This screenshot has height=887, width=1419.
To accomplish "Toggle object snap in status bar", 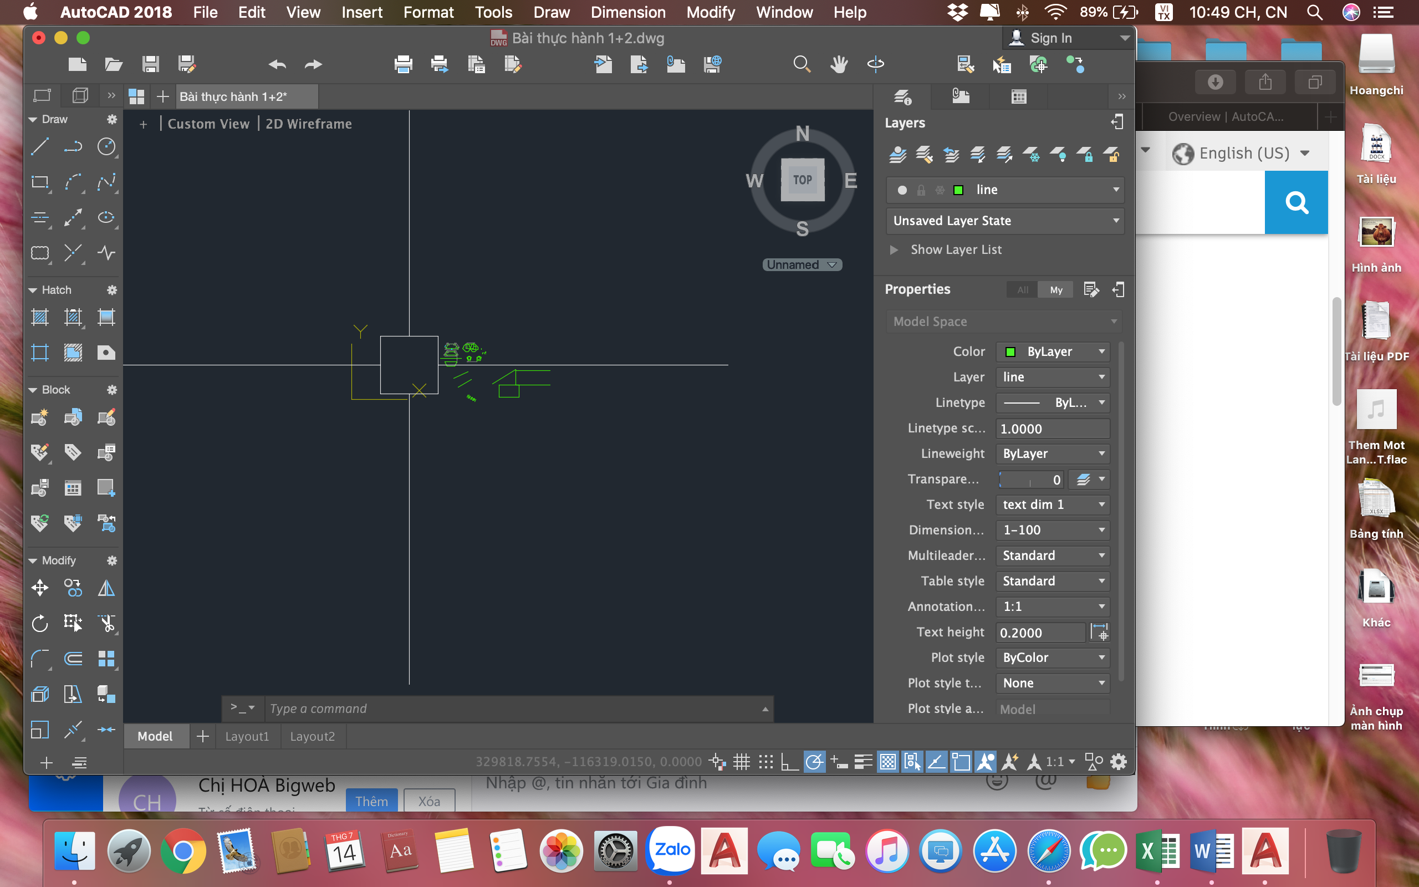I will point(961,762).
